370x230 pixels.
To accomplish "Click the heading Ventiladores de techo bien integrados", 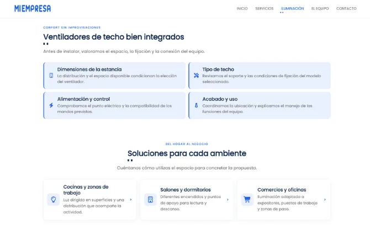I will coord(114,37).
